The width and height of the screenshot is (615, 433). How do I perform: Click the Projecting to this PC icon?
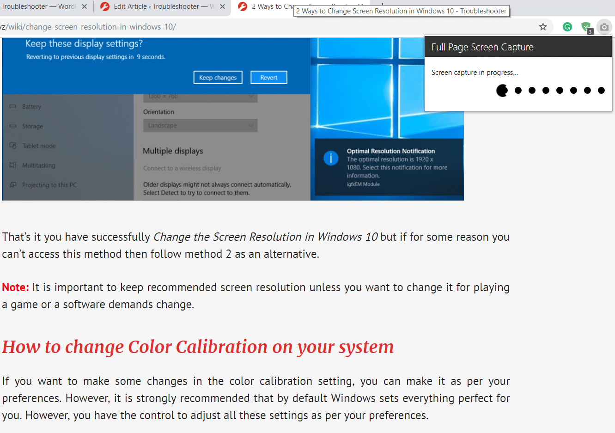pyautogui.click(x=13, y=185)
